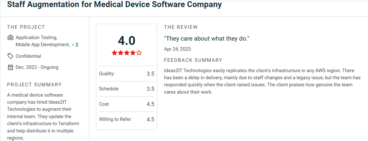Click the fourth red rating star
The width and height of the screenshot is (368, 141).
pos(133,53)
